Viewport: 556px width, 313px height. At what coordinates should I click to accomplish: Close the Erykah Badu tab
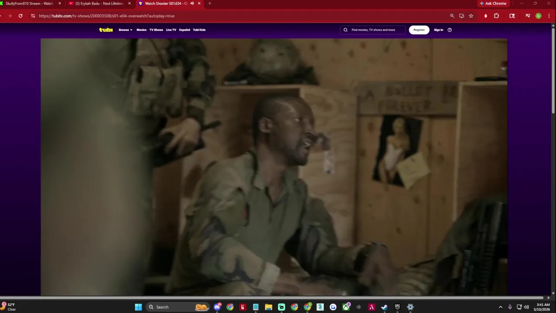tap(129, 3)
